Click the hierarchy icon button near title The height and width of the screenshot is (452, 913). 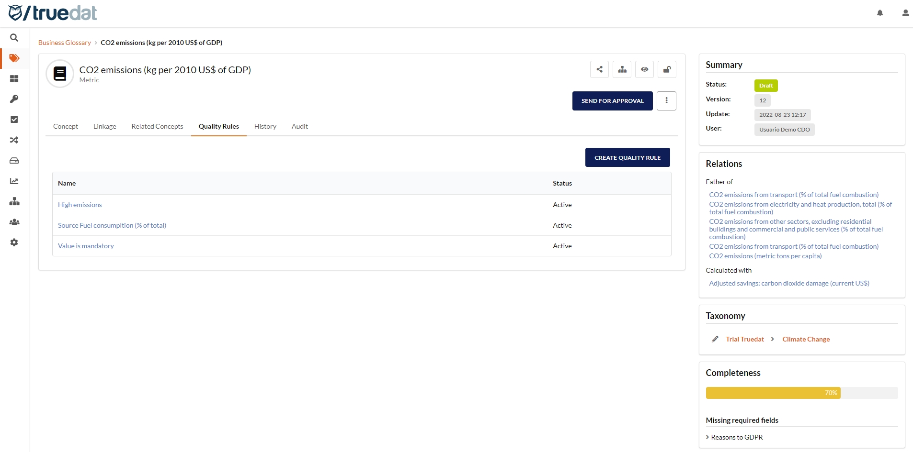click(622, 69)
